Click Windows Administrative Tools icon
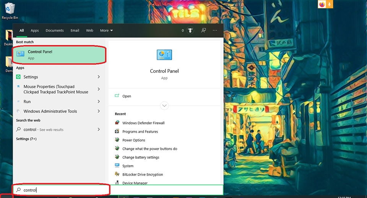Screen dimensions: 367x198 click(x=18, y=111)
